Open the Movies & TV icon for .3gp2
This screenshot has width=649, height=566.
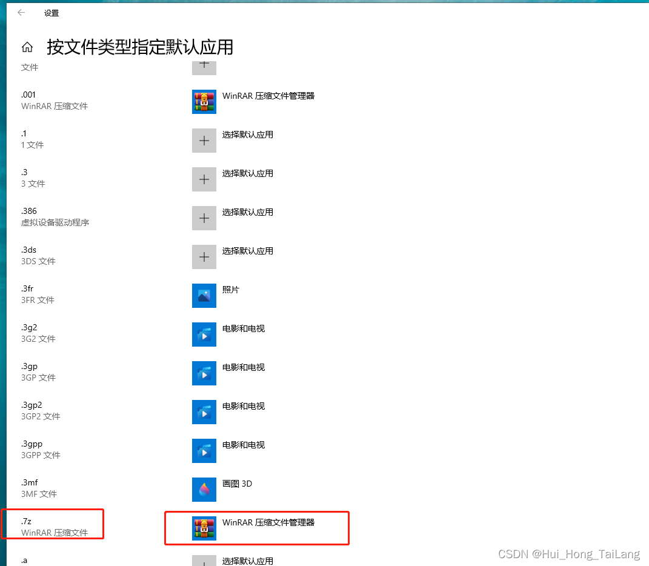tap(204, 412)
